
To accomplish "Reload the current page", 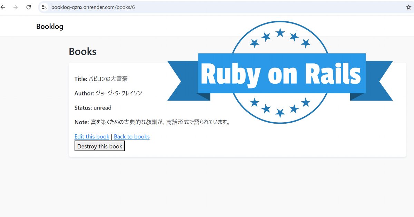I will [x=29, y=7].
